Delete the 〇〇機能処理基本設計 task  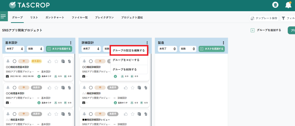pos(69,61)
